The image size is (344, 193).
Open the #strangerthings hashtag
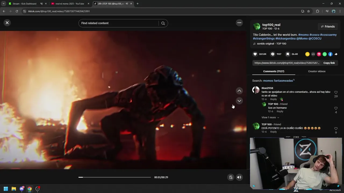coord(264,39)
